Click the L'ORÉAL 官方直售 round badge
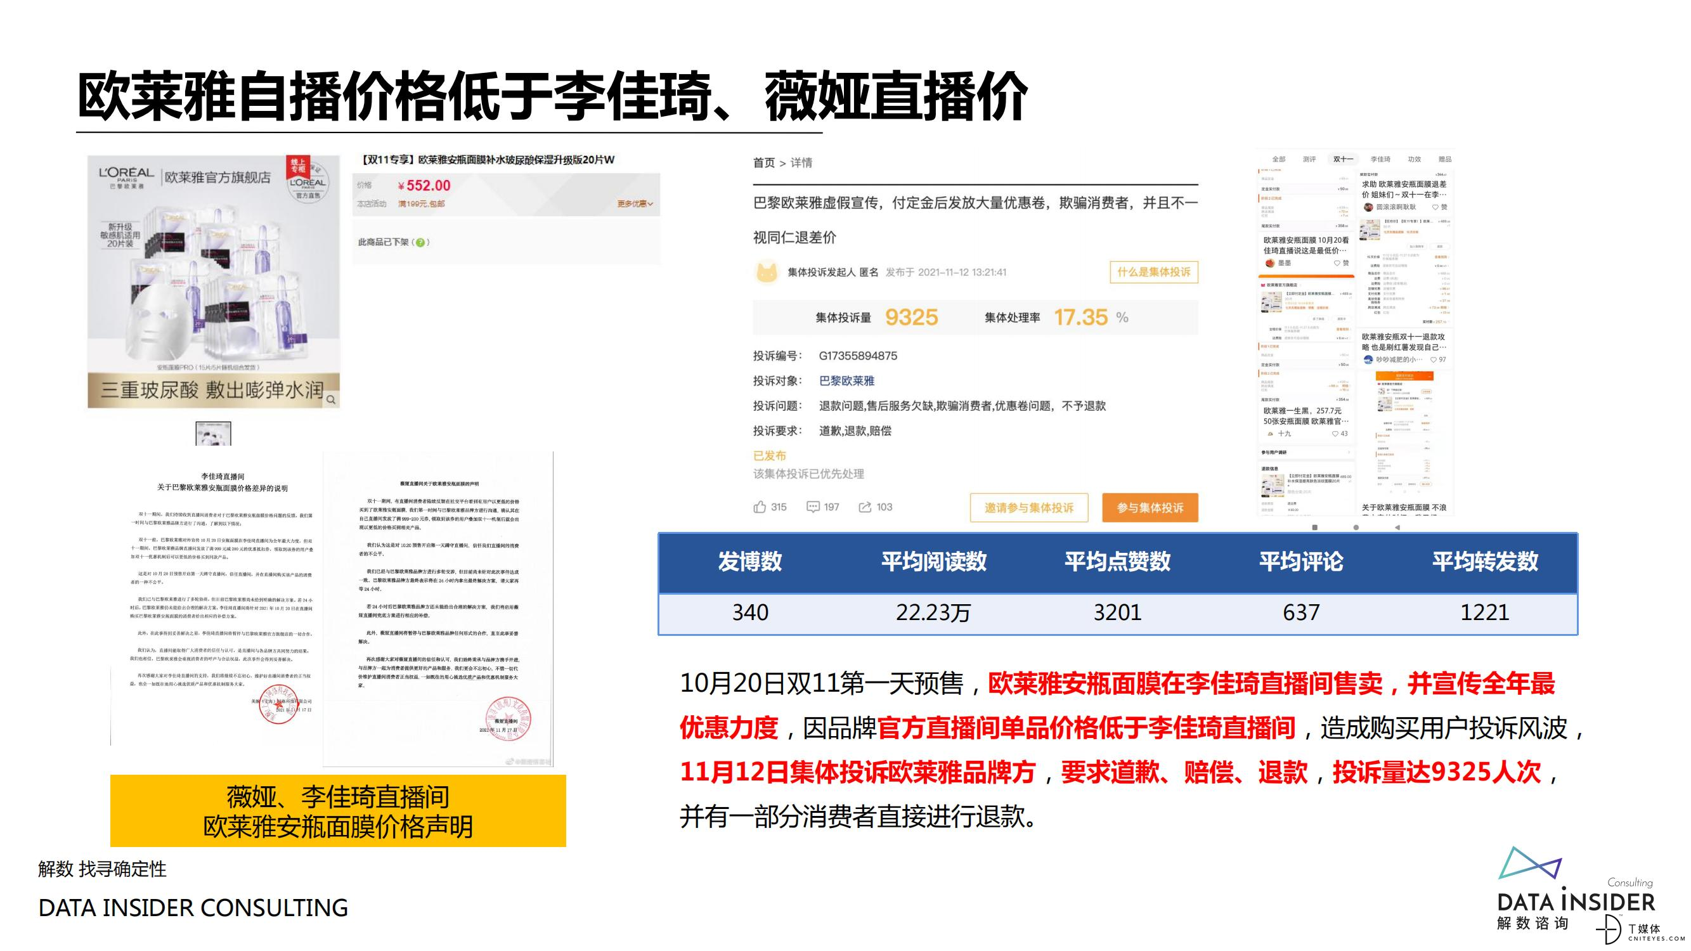This screenshot has width=1691, height=951. coord(308,183)
